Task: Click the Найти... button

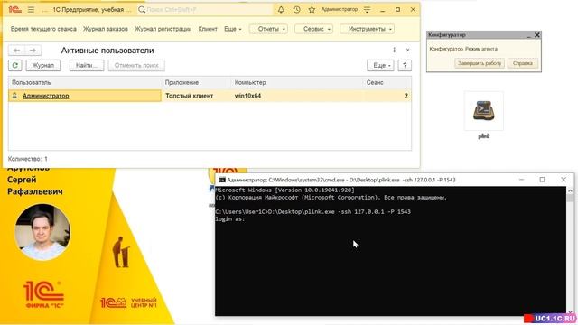Action: click(x=87, y=65)
